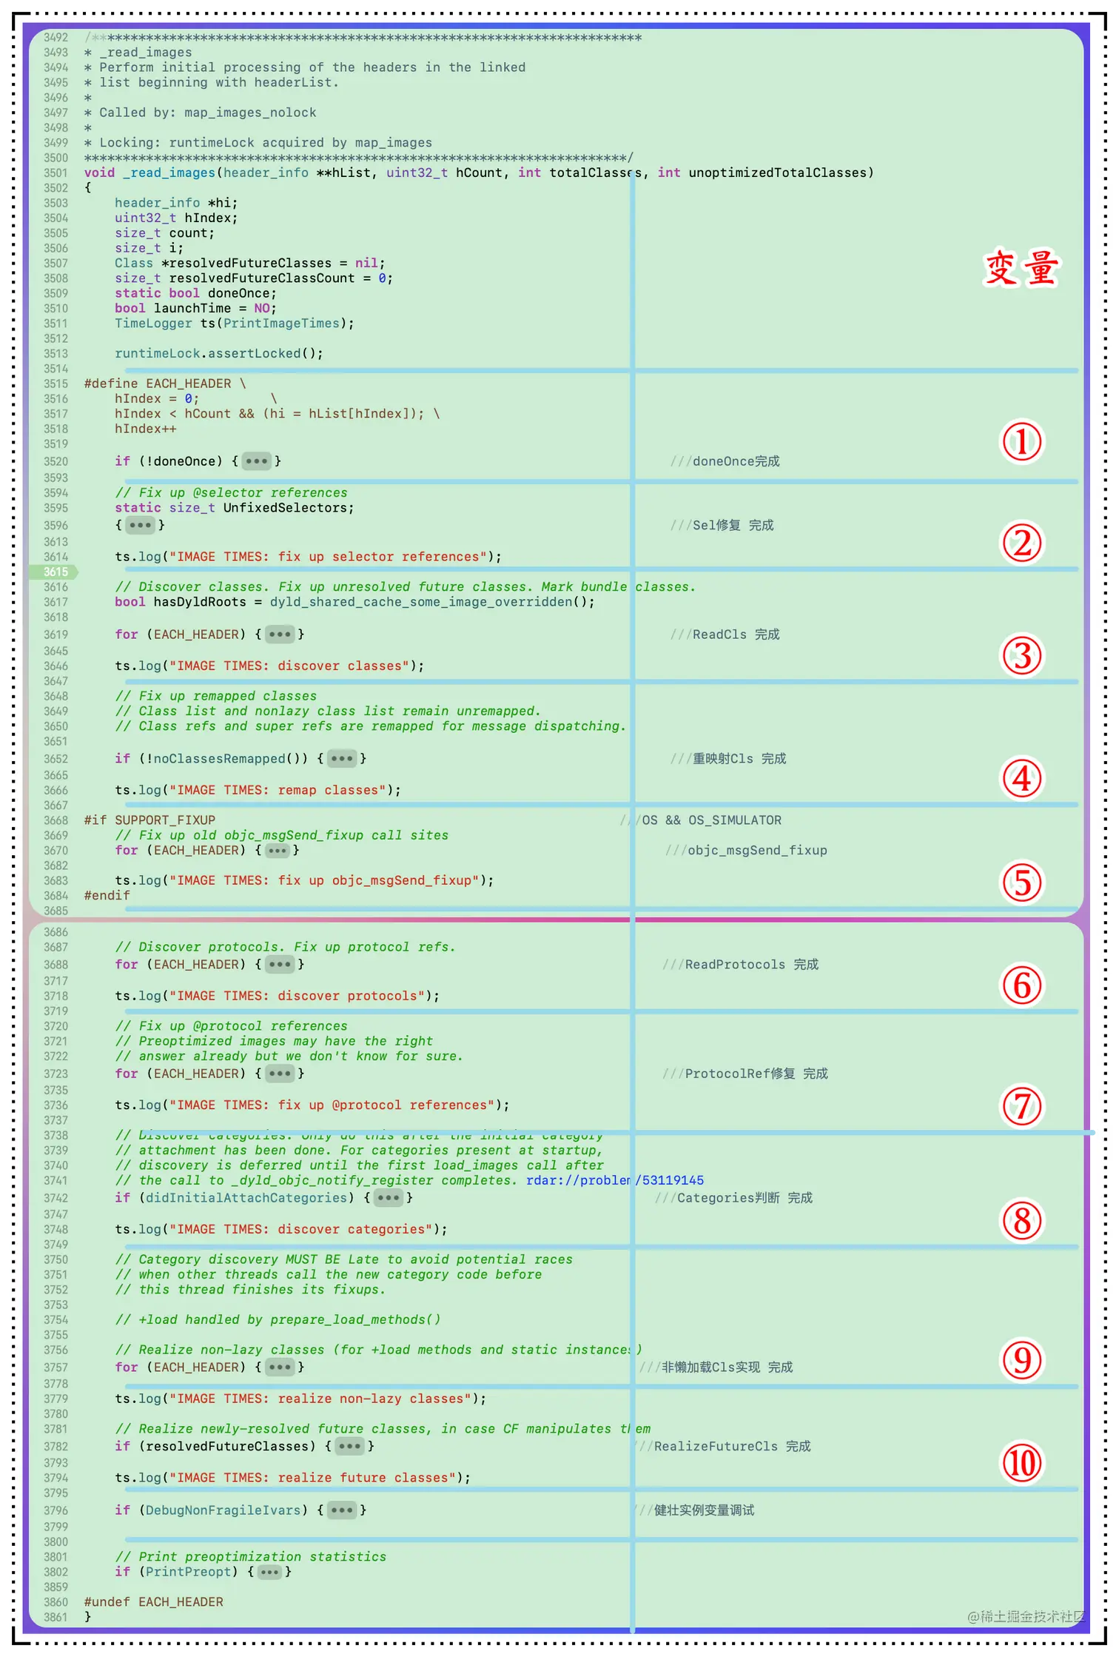Screen dimensions: 1119x1657
Task: Open the rdar://problem/53119145 link
Action: point(615,1180)
